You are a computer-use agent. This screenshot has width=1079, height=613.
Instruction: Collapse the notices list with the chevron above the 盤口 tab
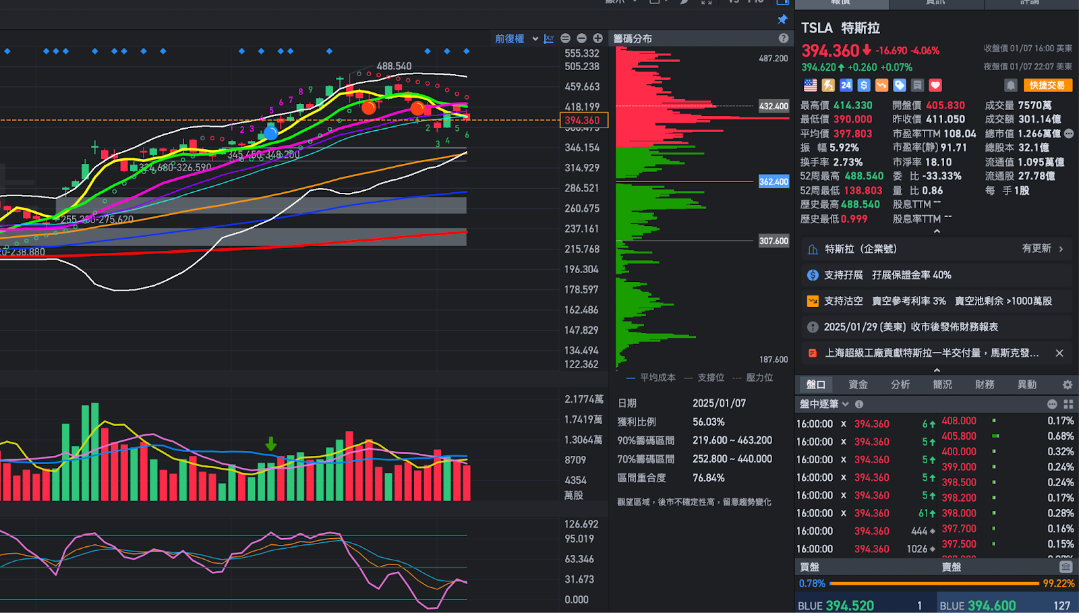[x=937, y=370]
